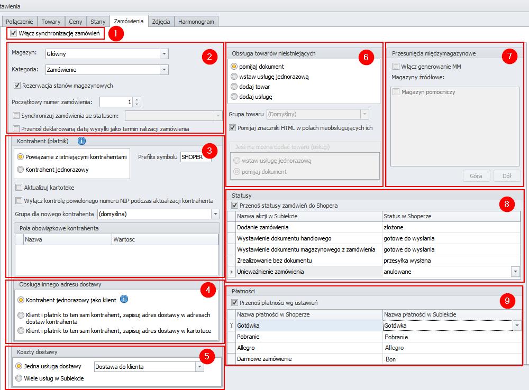The image size is (529, 390).
Task: Choose Kontrahent jednorazowy radio option
Action: (21, 169)
